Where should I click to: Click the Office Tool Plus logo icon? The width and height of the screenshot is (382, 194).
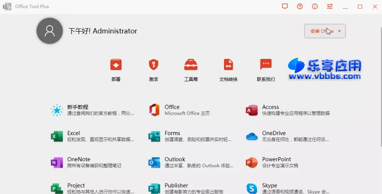pos(7,6)
